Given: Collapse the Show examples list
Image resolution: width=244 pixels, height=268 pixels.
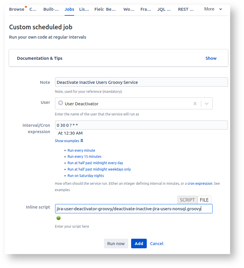Looking at the screenshot, I should click(x=69, y=141).
